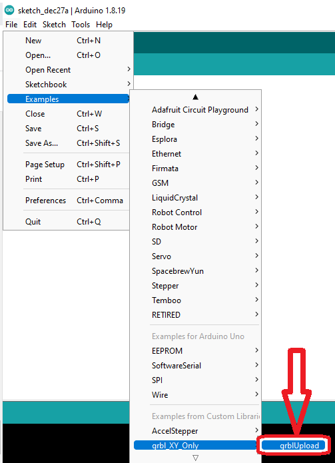Expand the Stepper examples submenu

pos(196,286)
